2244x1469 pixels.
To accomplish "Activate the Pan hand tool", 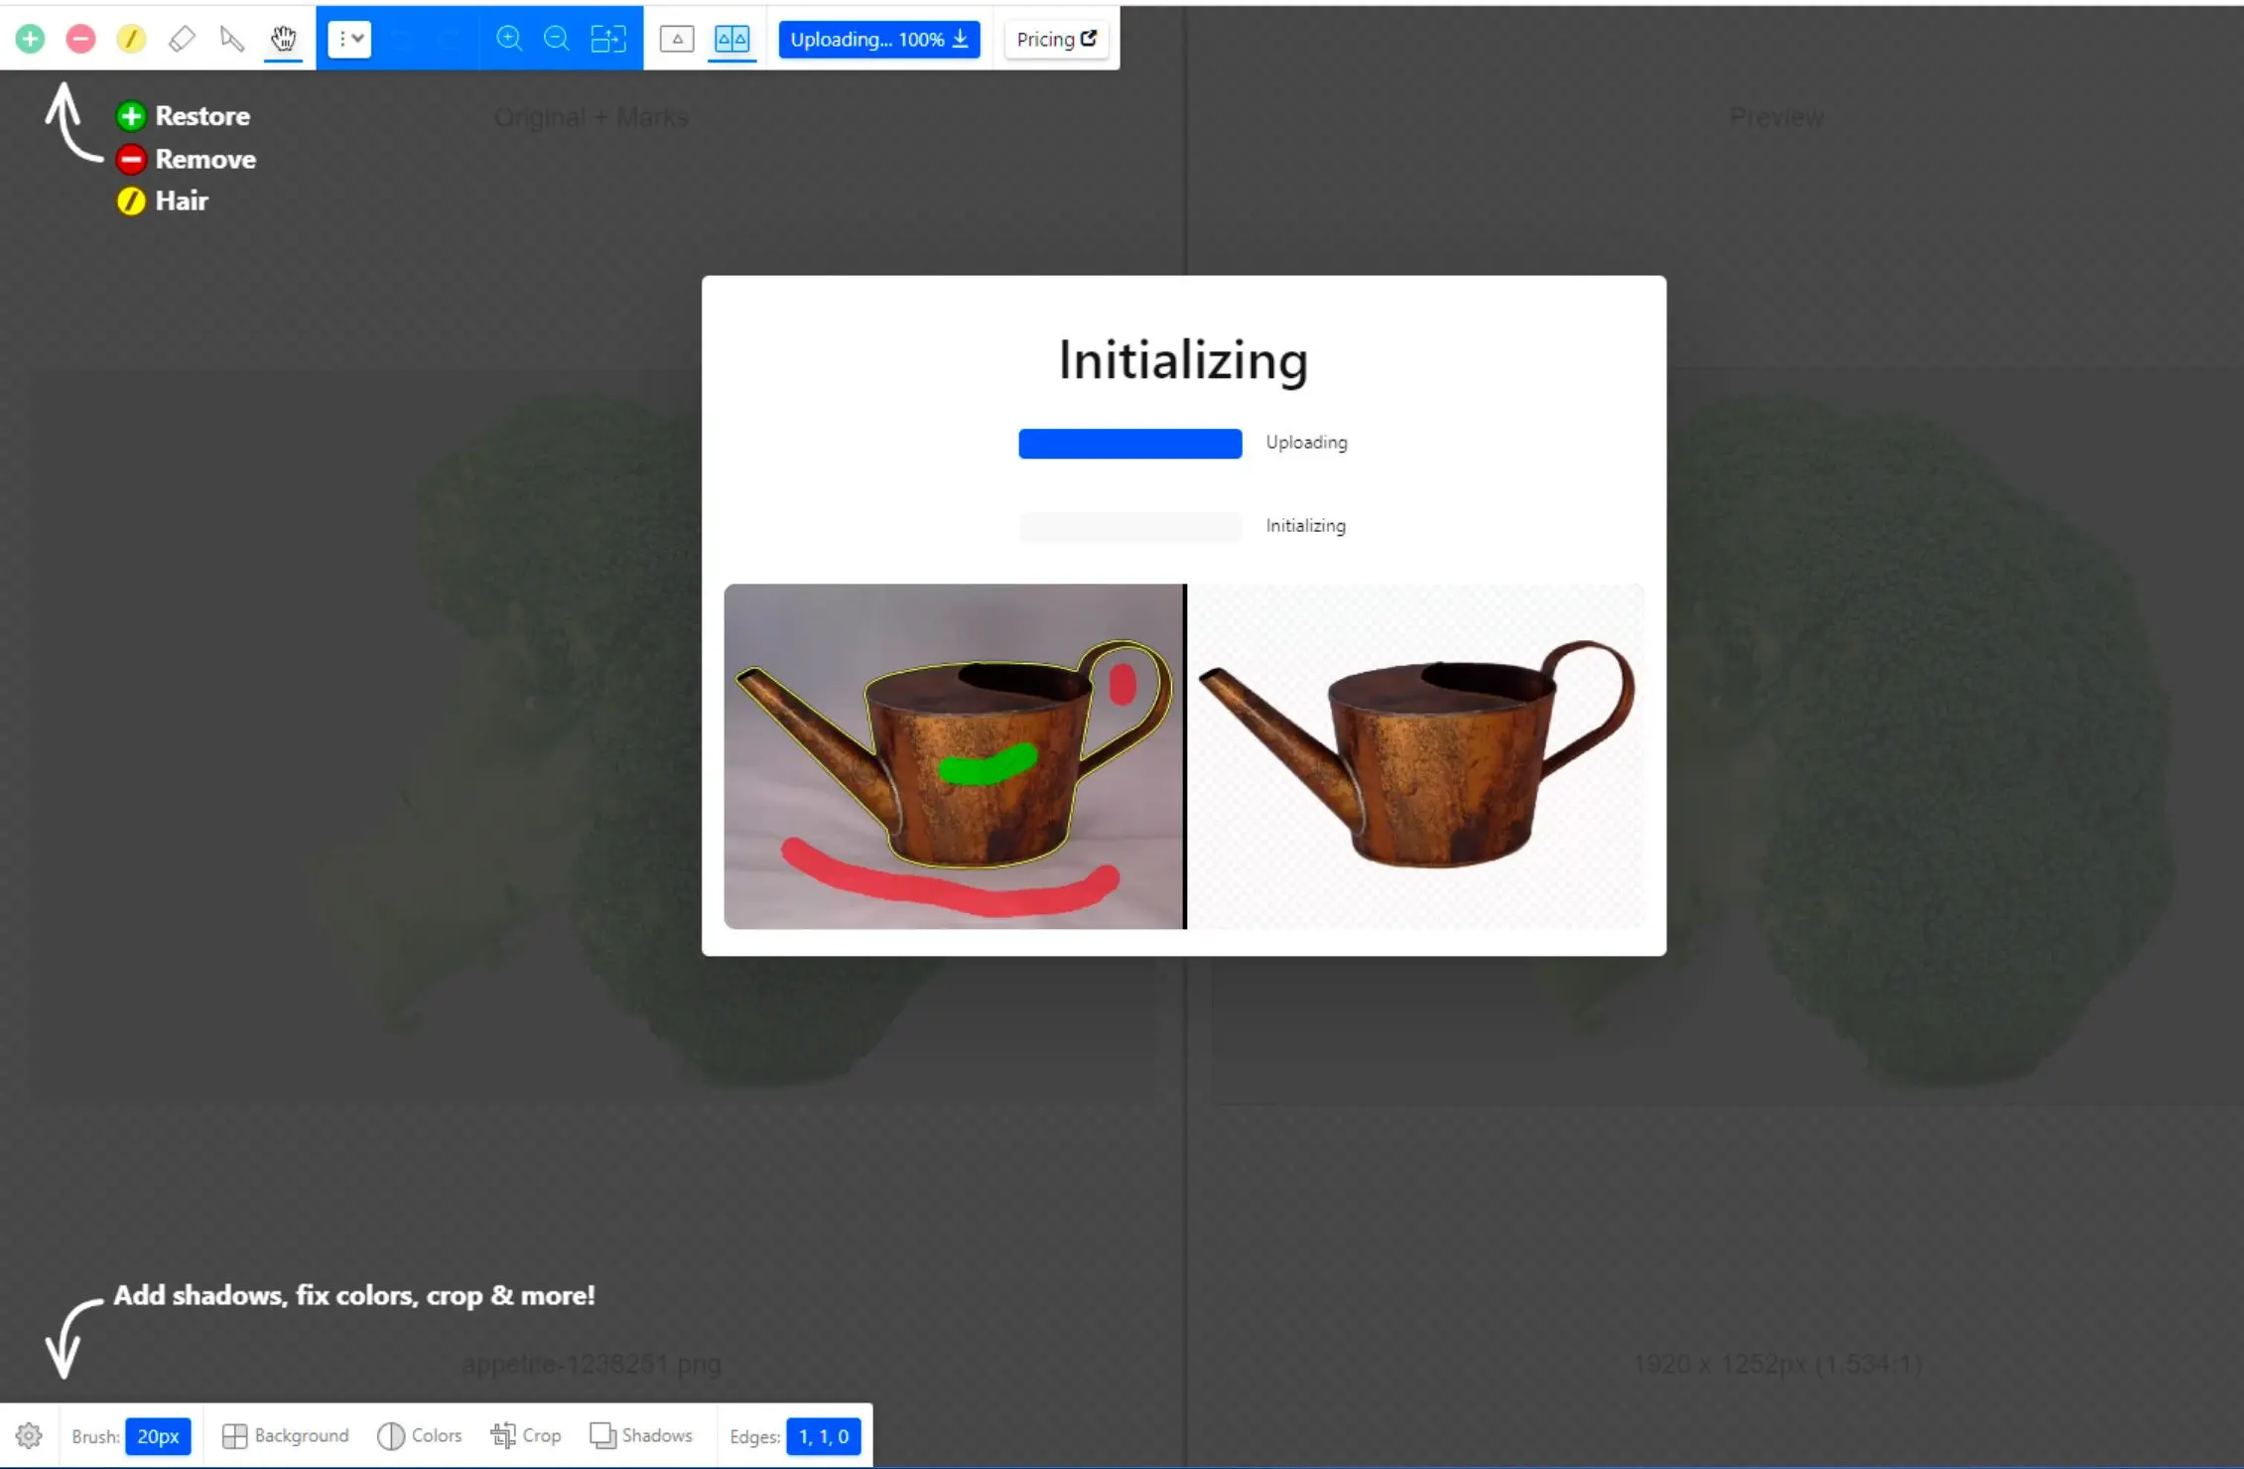I will tap(283, 39).
